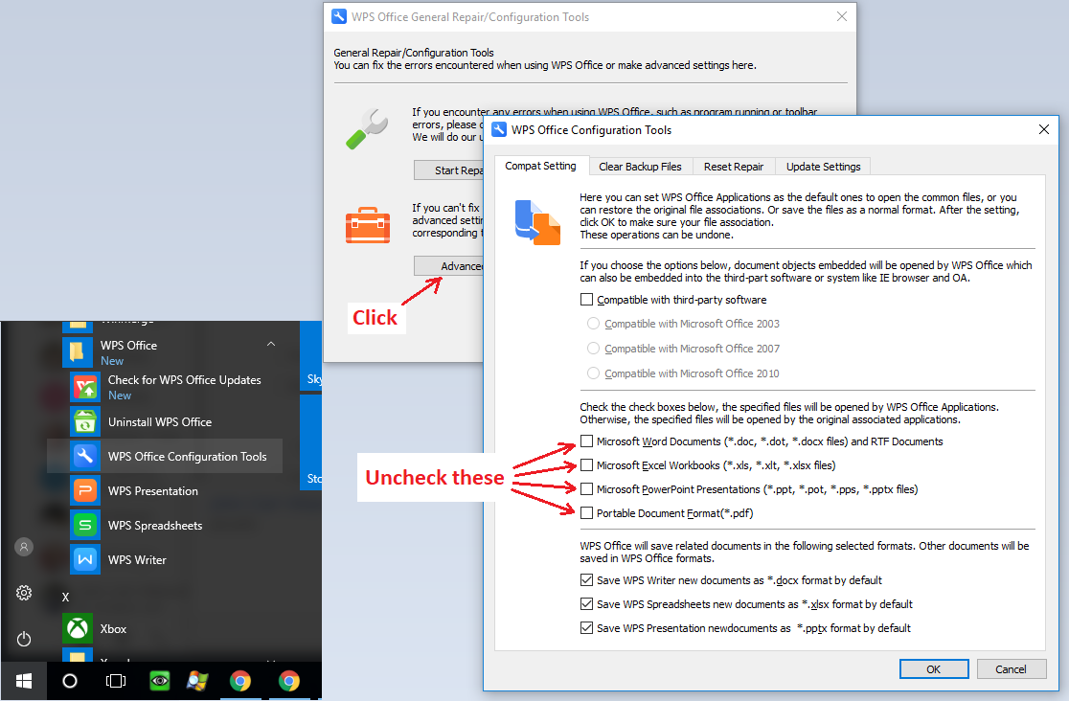Toggle Microsoft Word Documents checkbox

[x=586, y=441]
